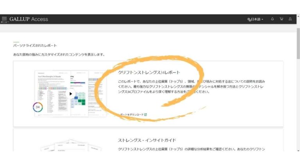Click the notifications bell icon
This screenshot has height=168, width=300.
pyautogui.click(x=272, y=19)
